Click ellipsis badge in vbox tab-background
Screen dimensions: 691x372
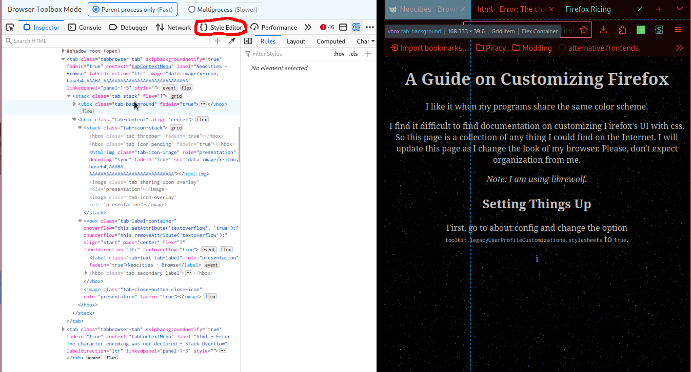coord(203,104)
